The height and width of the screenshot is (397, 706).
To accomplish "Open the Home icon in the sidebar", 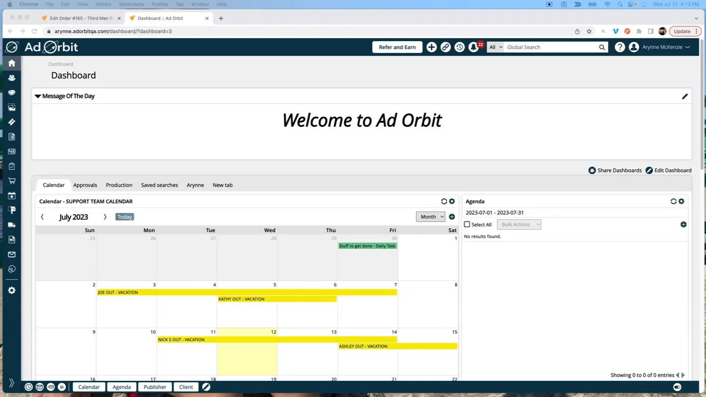I will point(12,63).
